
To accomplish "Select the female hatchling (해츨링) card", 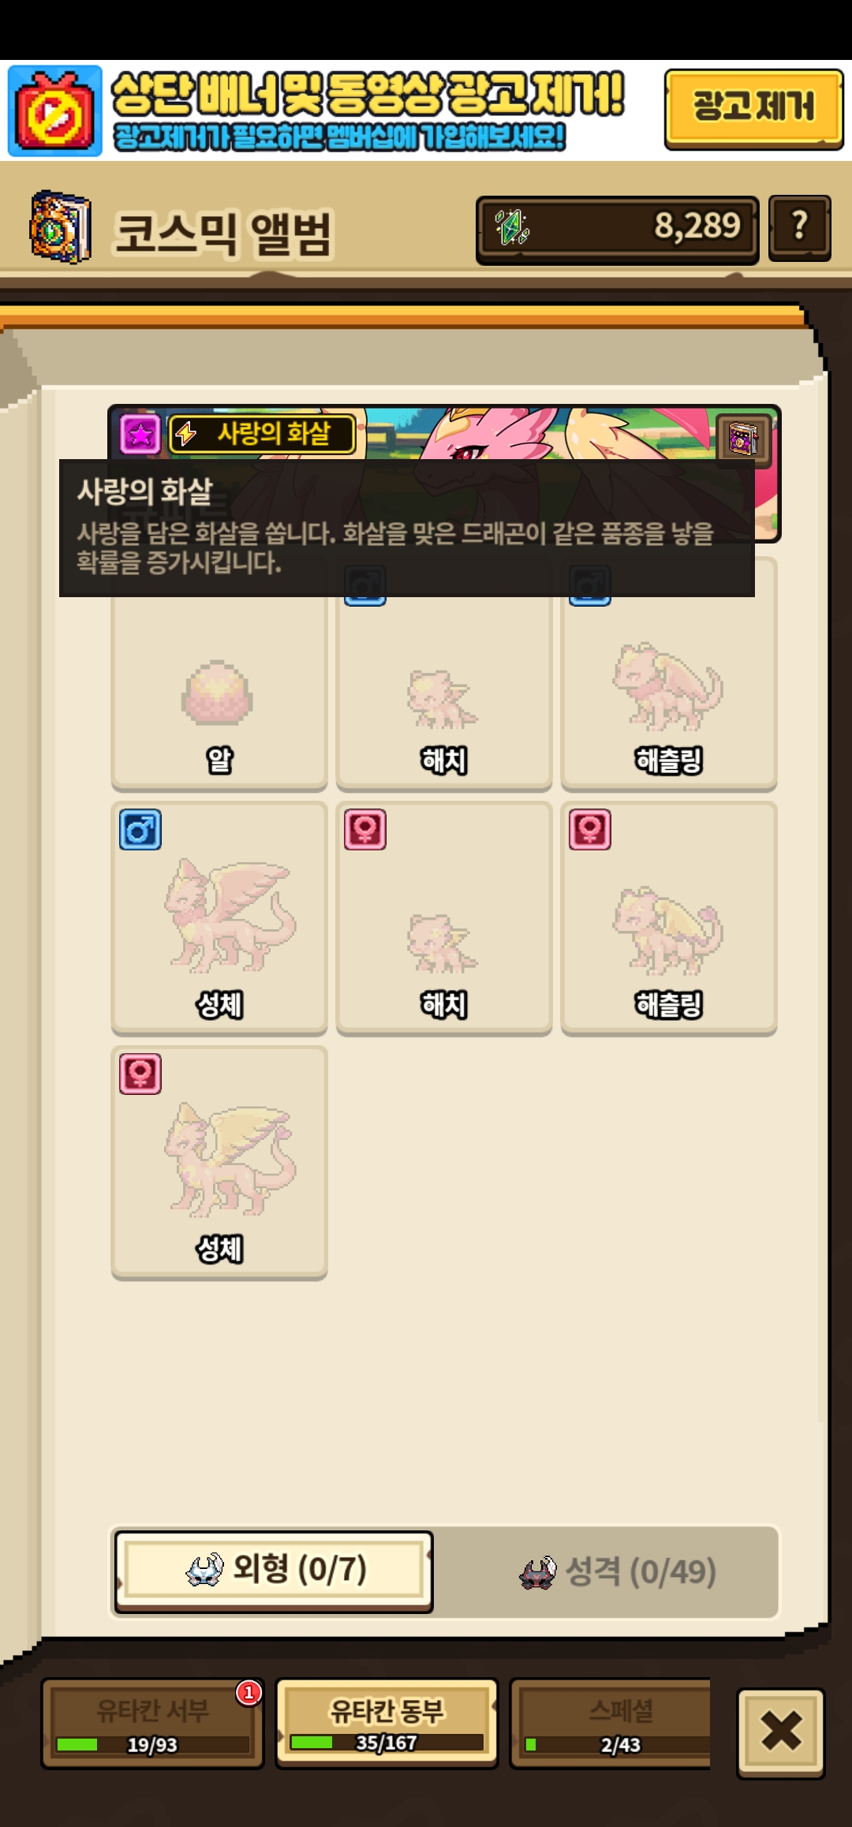I will point(669,918).
